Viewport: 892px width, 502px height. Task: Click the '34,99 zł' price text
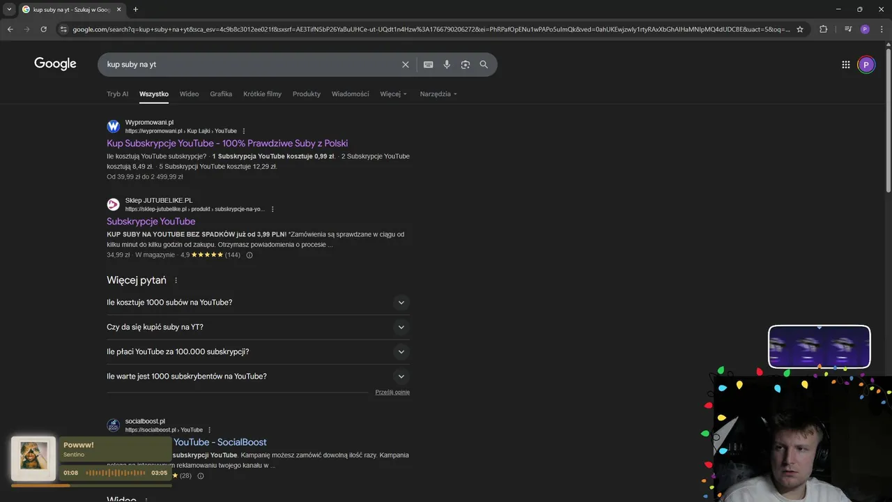coord(118,255)
